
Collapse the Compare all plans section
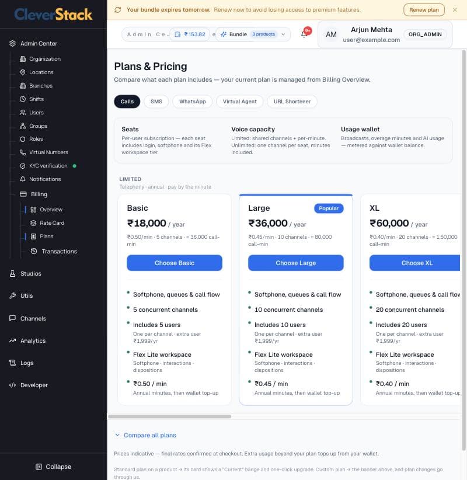[x=145, y=435]
